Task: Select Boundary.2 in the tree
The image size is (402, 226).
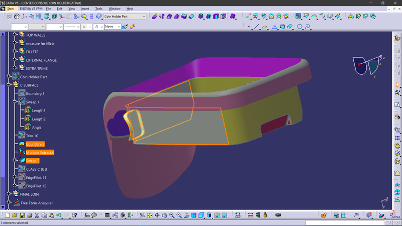Action: point(35,144)
